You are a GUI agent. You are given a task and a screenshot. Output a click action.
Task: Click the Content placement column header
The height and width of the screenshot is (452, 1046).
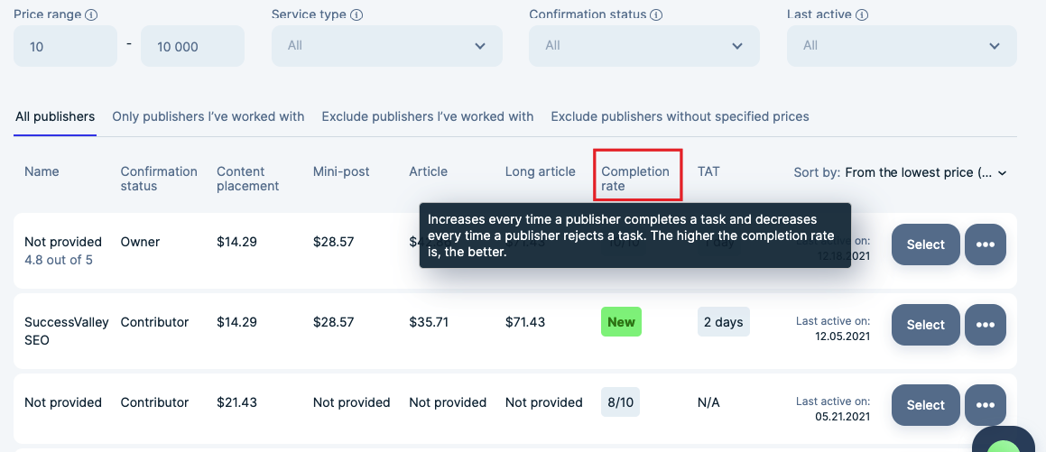[247, 179]
